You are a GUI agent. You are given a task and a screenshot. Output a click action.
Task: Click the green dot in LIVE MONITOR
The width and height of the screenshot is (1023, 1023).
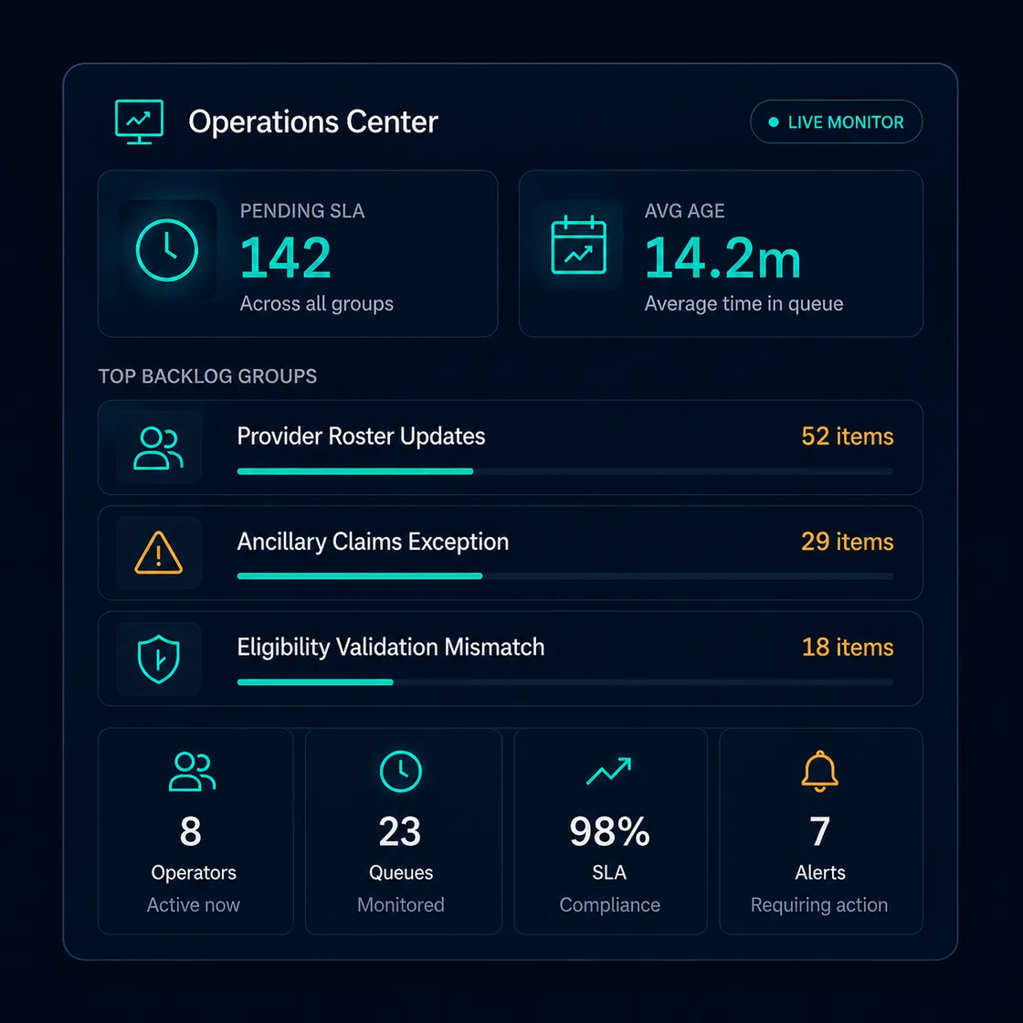pos(774,122)
